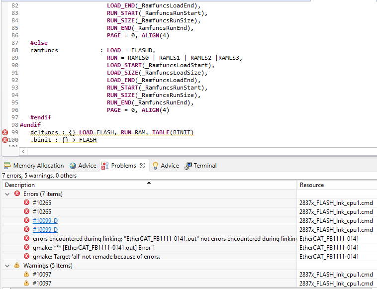The image size is (377, 289).
Task: Collapse the Warnings (5 items) group
Action: (x=7, y=266)
